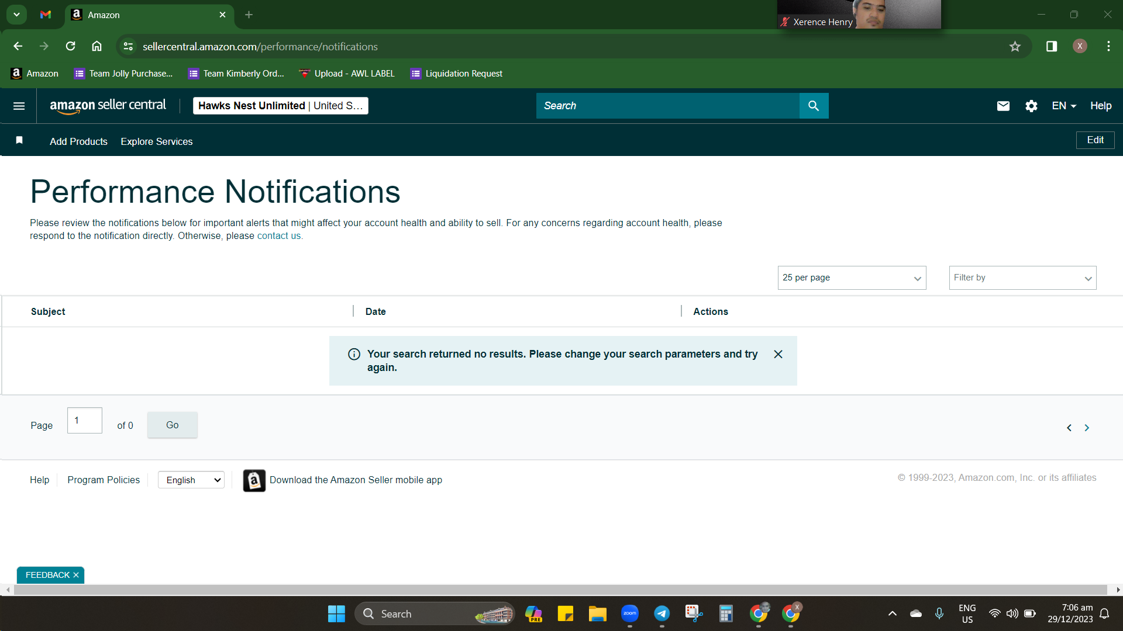Click the bookmark flag icon
1123x631 pixels.
(19, 140)
